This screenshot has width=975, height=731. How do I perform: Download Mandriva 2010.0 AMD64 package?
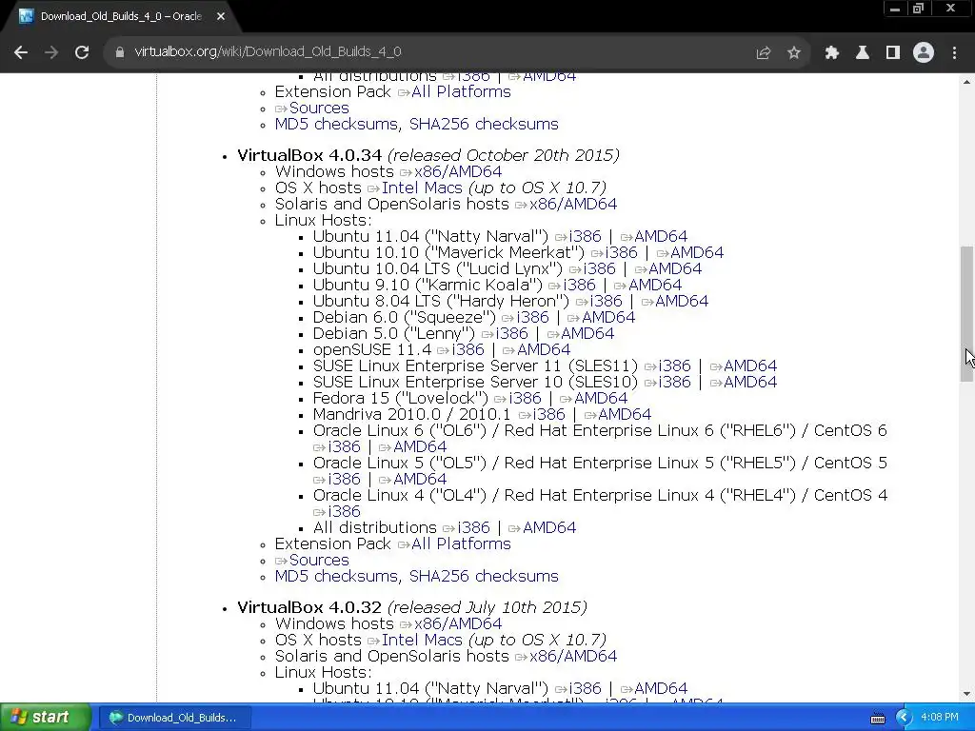click(x=625, y=414)
